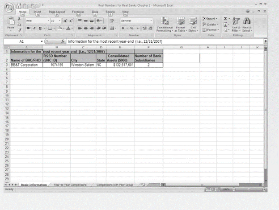Click the AutoSum sigma icon
Image resolution: width=279 pixels, height=210 pixels.
pos(225,19)
